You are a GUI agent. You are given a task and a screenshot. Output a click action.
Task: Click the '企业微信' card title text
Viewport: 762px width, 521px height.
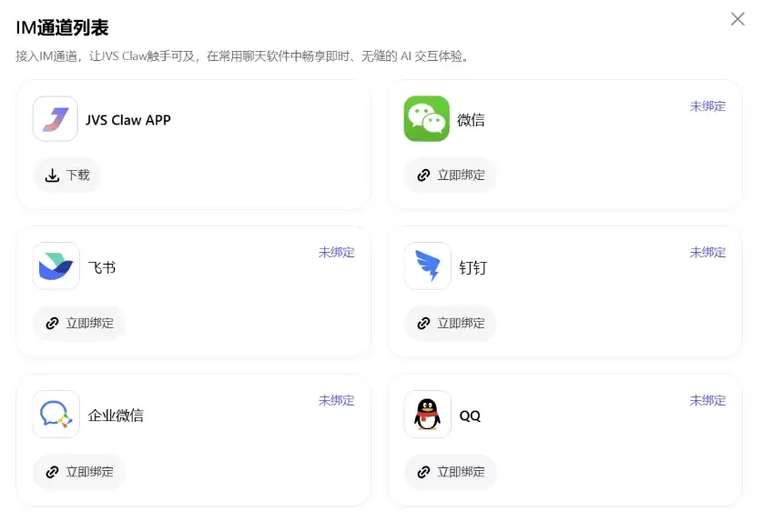click(x=116, y=416)
